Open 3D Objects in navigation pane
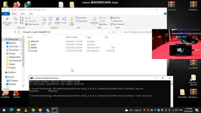Screen dimensions: 201x113 14,81
